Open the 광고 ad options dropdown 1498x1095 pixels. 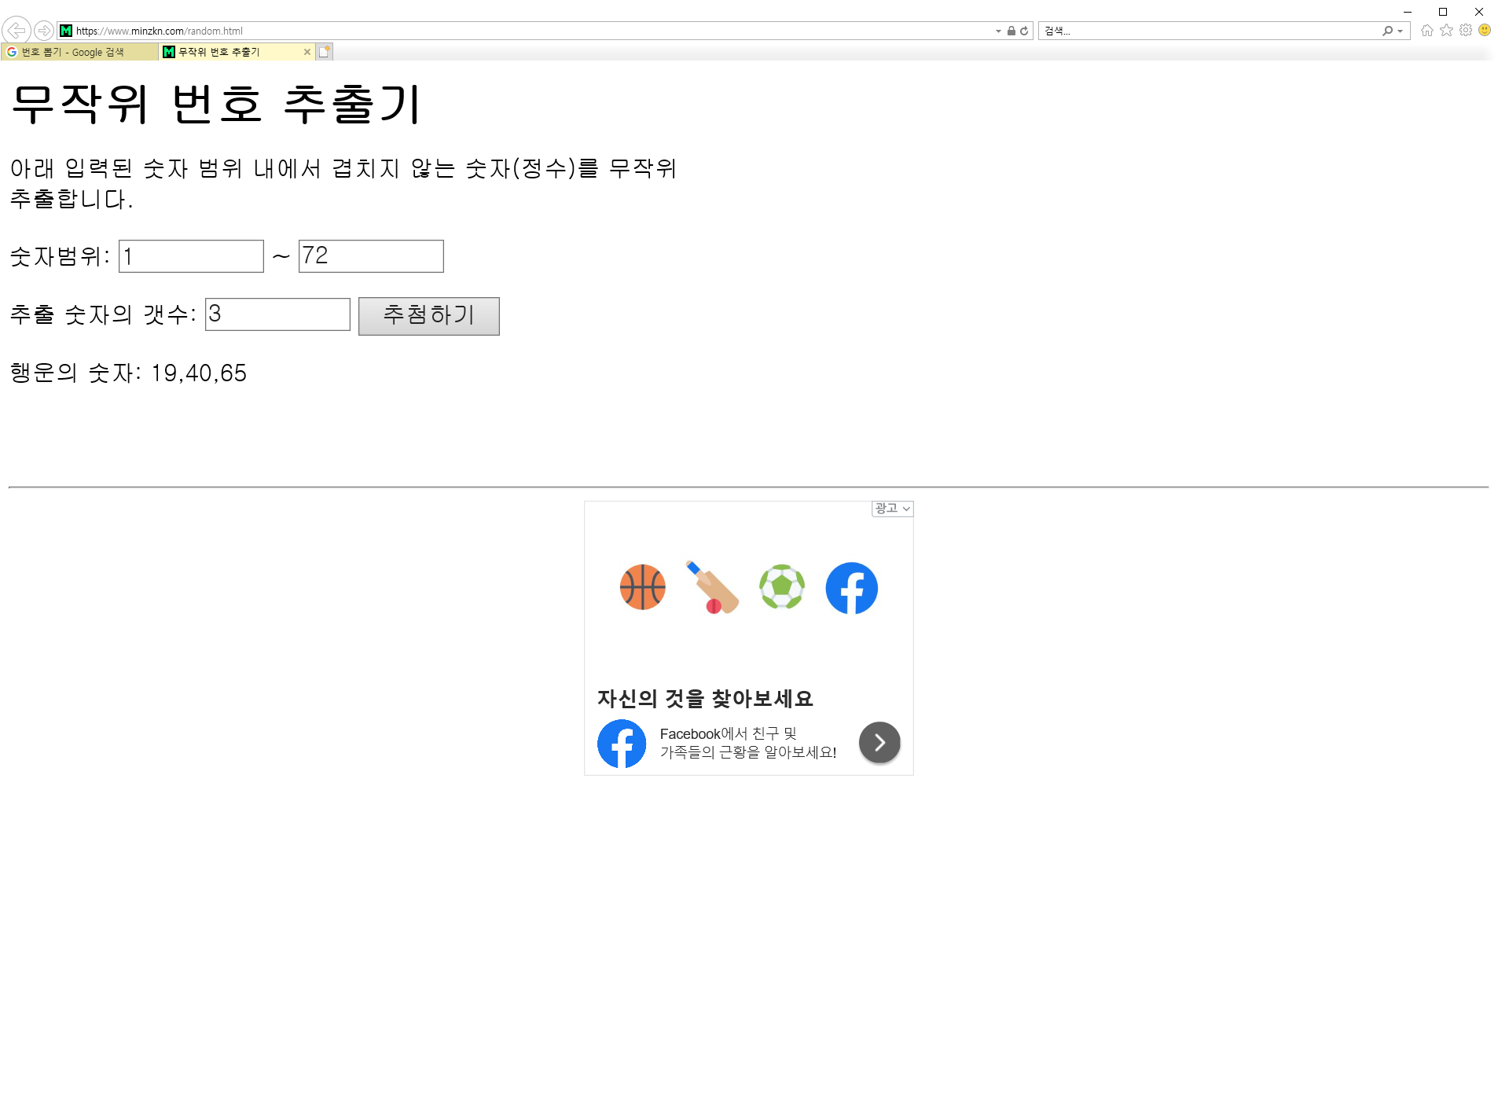pos(892,509)
